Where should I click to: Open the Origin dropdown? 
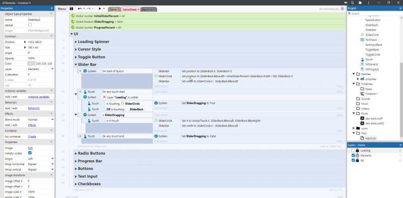(41, 159)
